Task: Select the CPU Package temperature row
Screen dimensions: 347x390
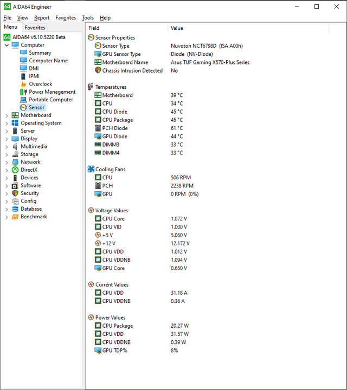Action: [x=118, y=120]
